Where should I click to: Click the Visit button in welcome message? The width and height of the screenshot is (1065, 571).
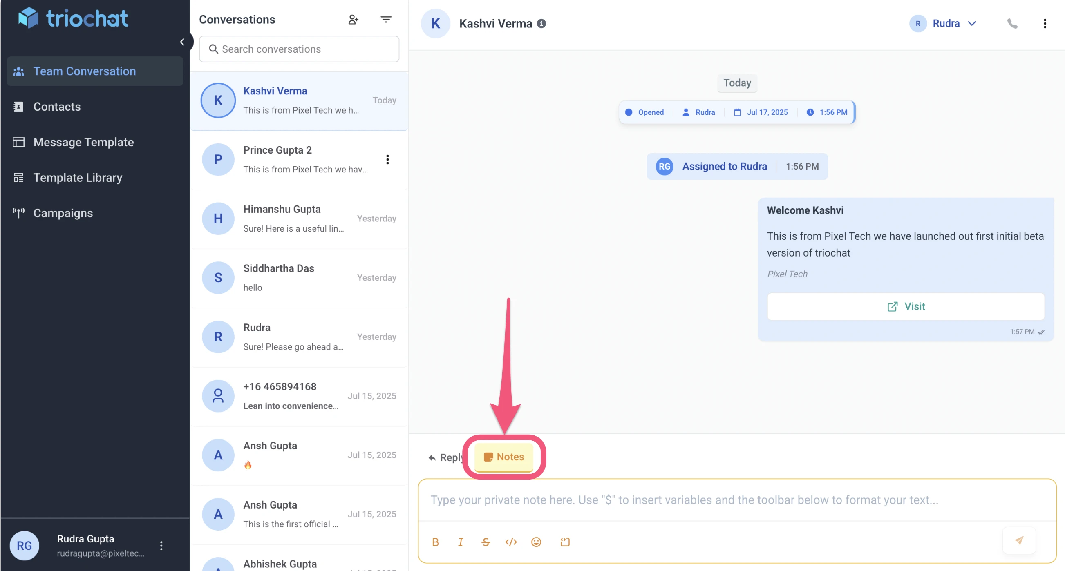pos(906,306)
